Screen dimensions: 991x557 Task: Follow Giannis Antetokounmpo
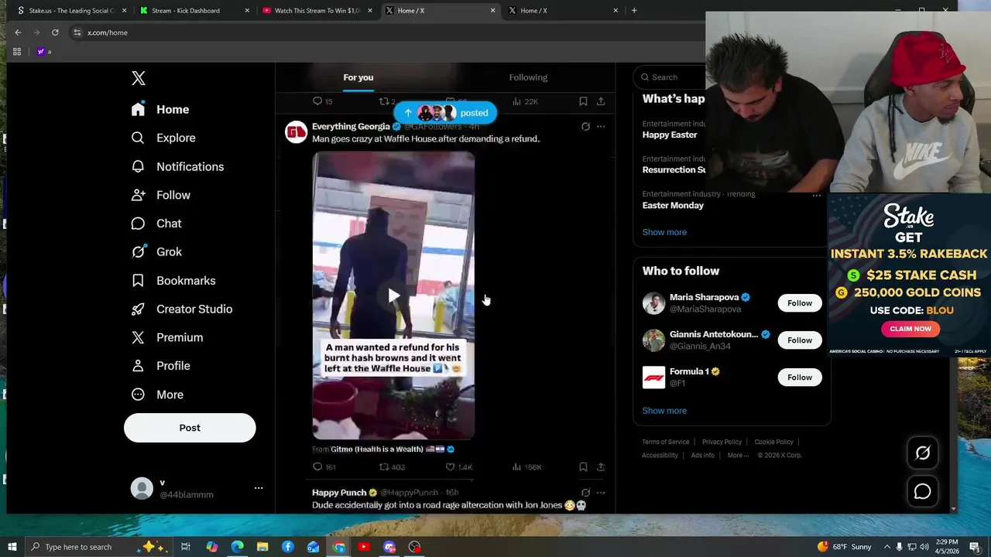point(800,340)
